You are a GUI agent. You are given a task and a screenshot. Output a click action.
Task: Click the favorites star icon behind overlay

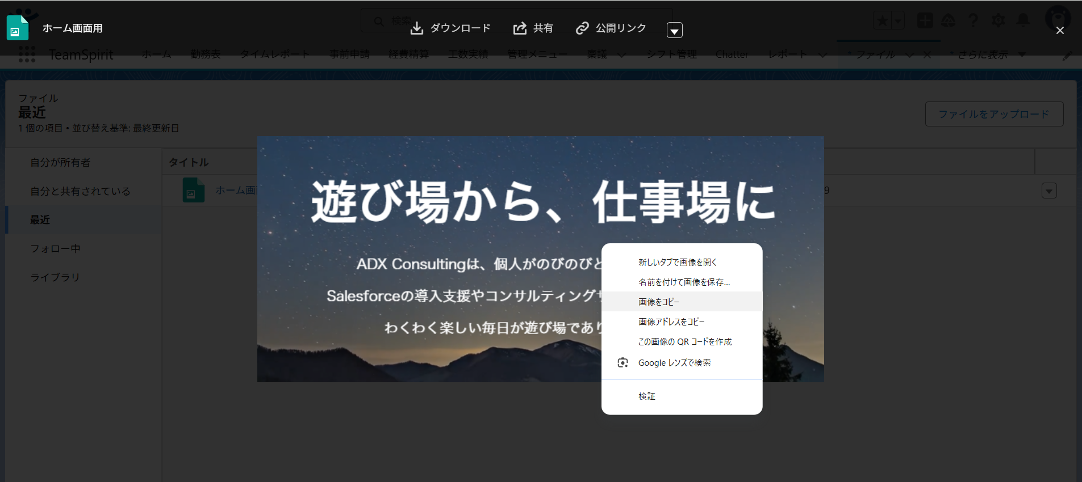coord(883,21)
